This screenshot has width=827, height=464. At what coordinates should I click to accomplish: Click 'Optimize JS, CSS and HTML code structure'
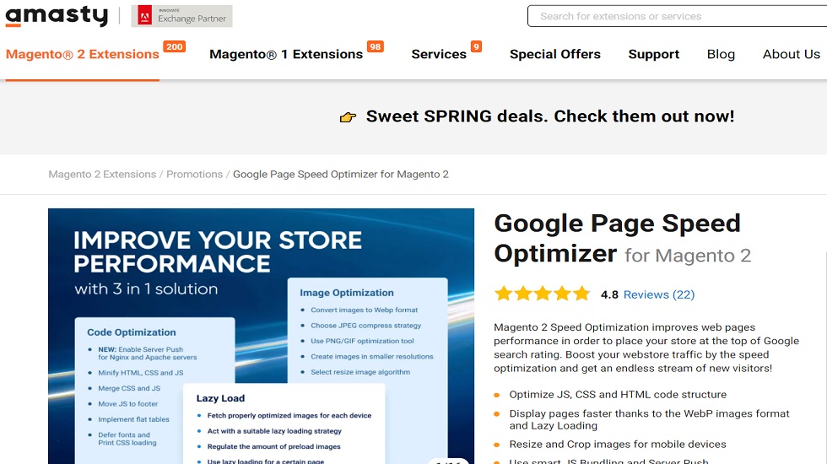point(618,395)
